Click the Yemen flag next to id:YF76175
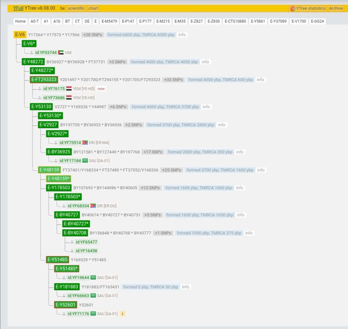 (69, 89)
